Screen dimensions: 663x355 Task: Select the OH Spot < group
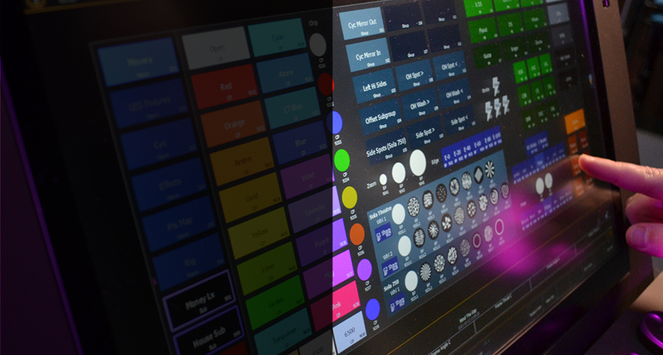(451, 66)
